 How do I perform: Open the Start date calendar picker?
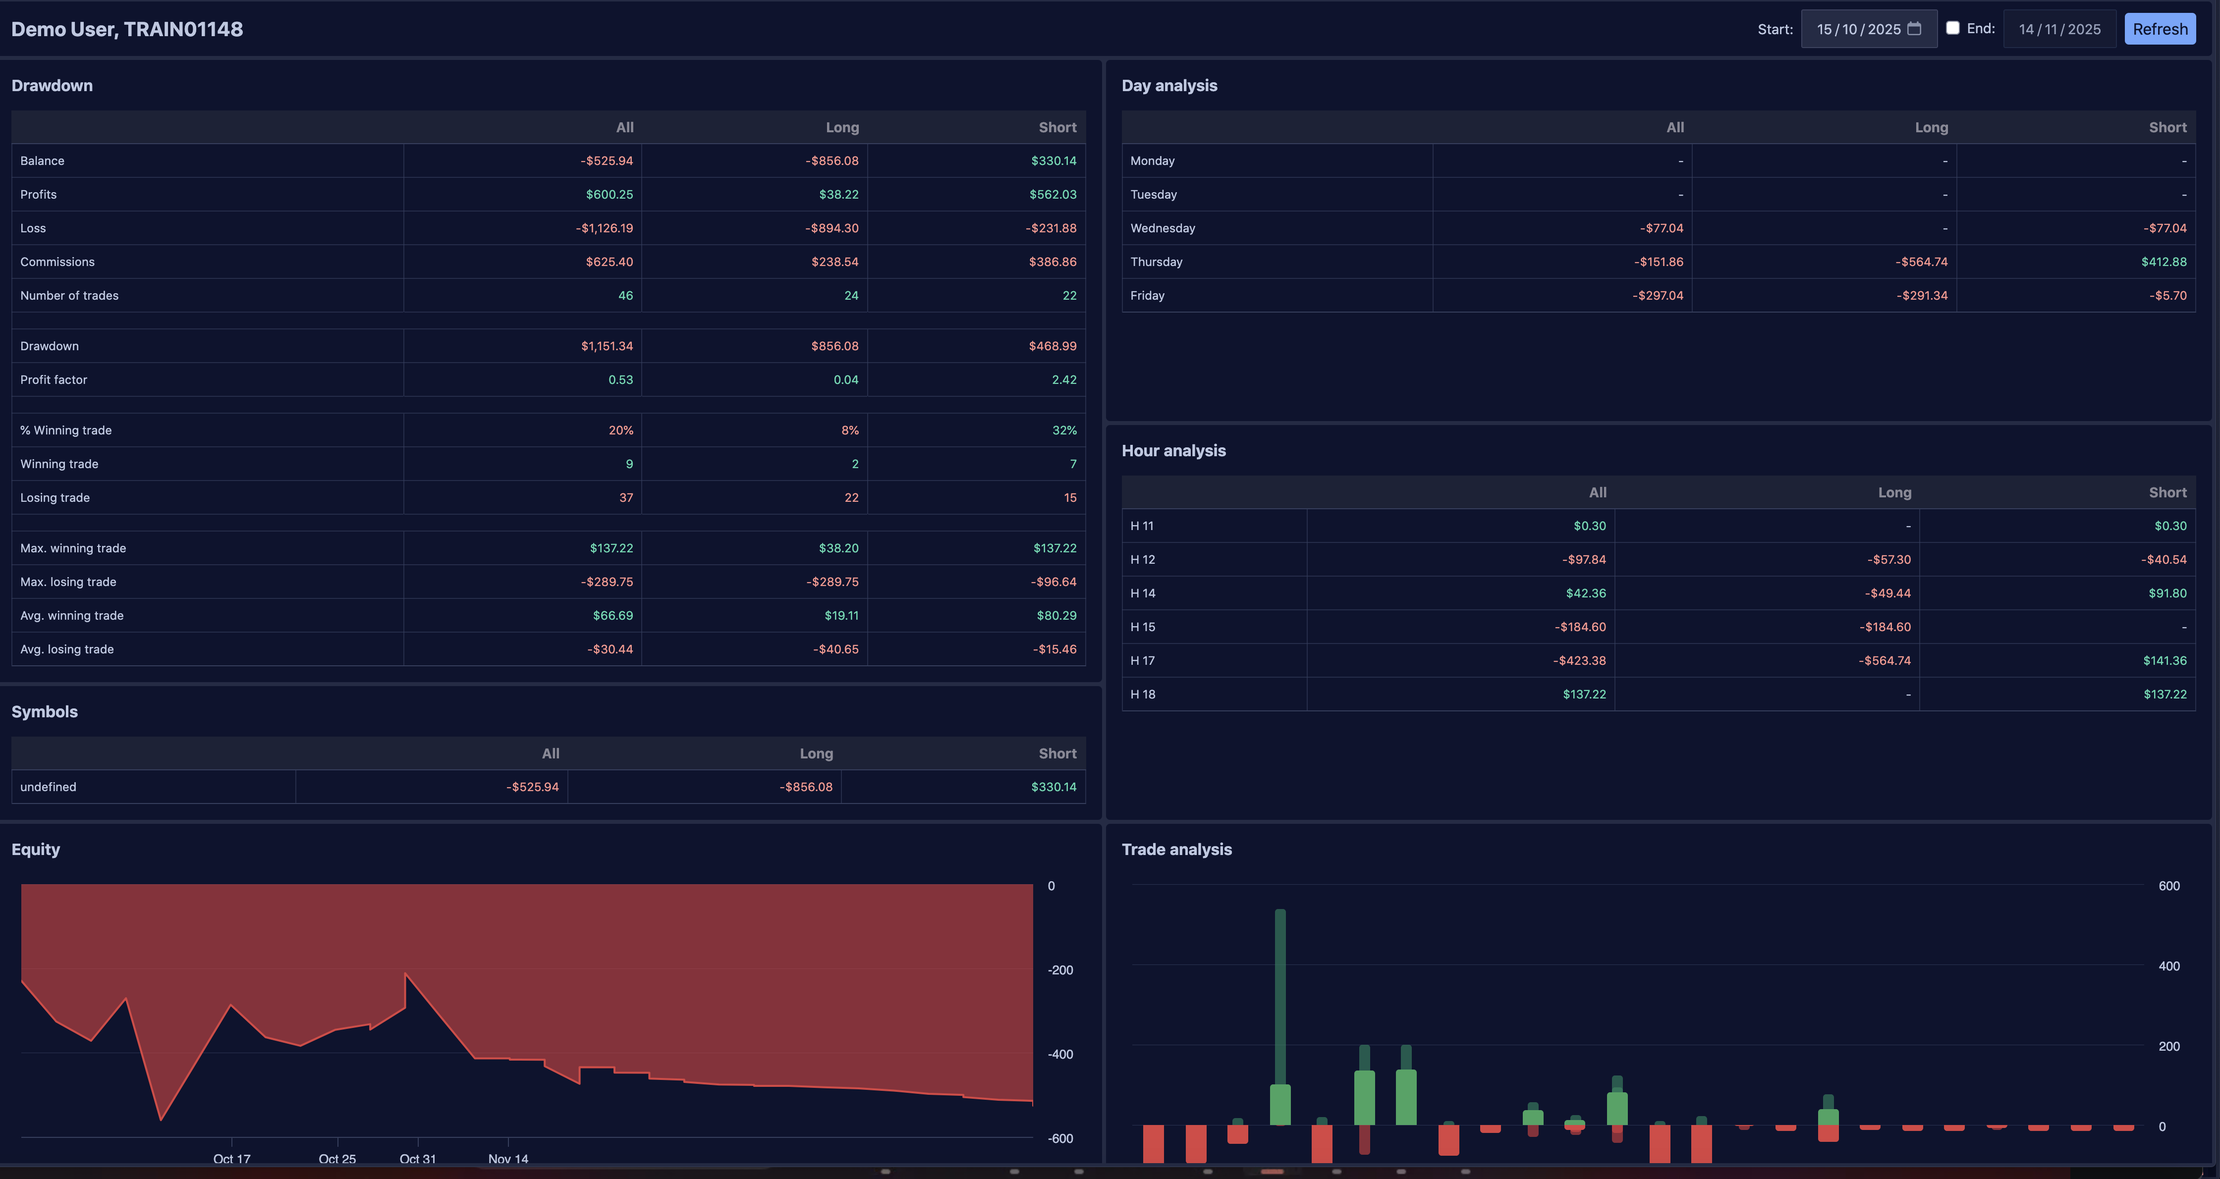1914,28
